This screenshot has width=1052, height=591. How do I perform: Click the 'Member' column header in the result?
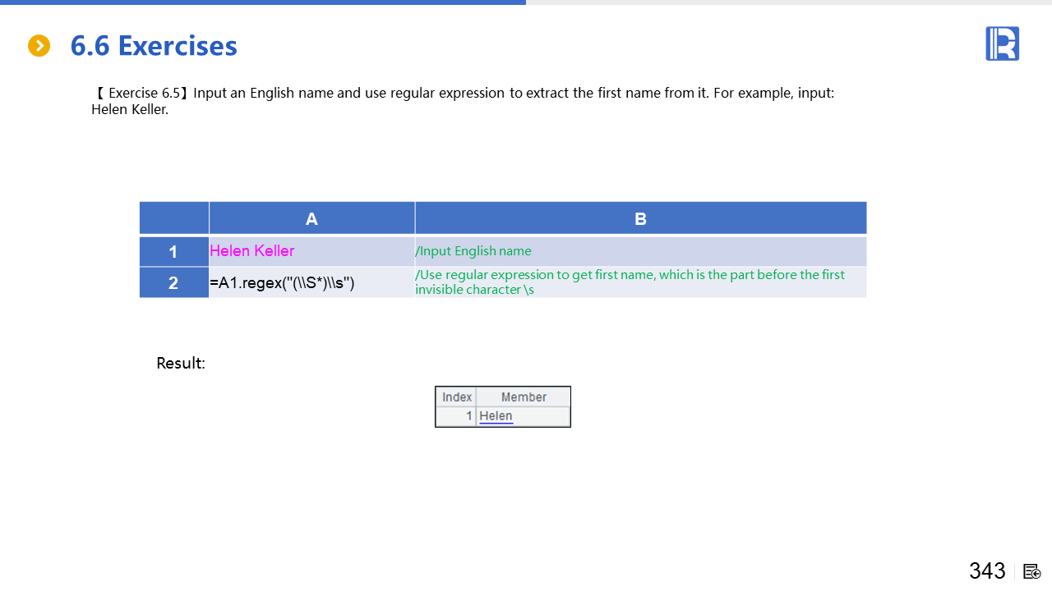[524, 397]
